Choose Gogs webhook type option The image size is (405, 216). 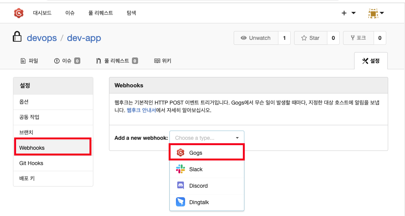coord(207,153)
